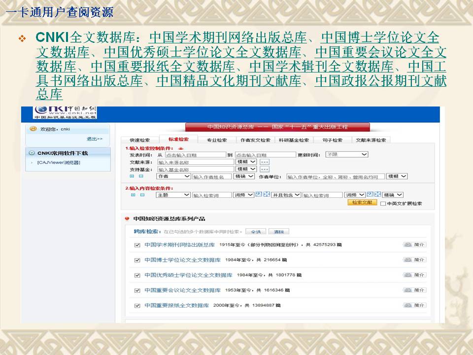This screenshot has width=473, height=355.
Task: Switch to the 专业检索 tab
Action: coord(216,140)
